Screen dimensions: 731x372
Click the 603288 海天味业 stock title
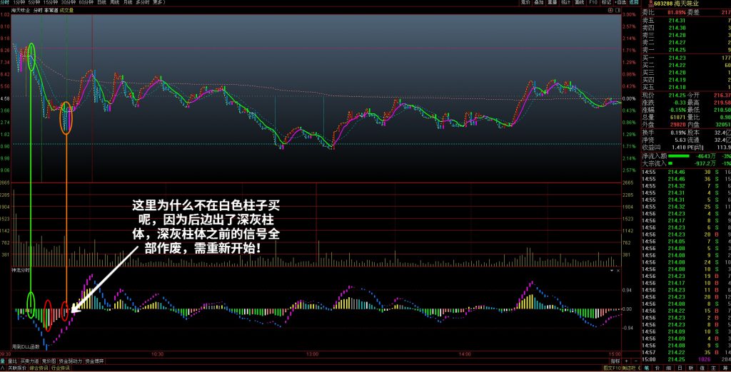[673, 4]
